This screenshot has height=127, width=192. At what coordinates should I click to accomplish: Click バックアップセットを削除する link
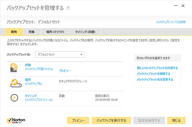[154, 74]
